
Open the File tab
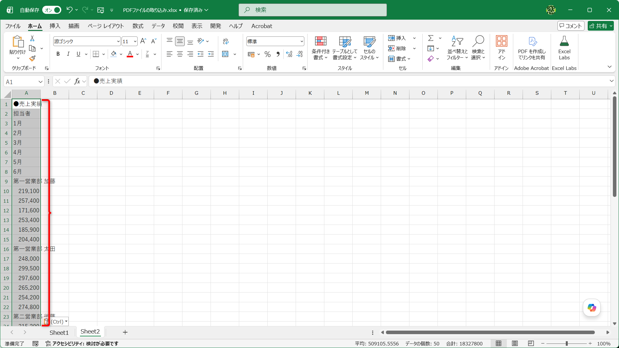click(13, 26)
